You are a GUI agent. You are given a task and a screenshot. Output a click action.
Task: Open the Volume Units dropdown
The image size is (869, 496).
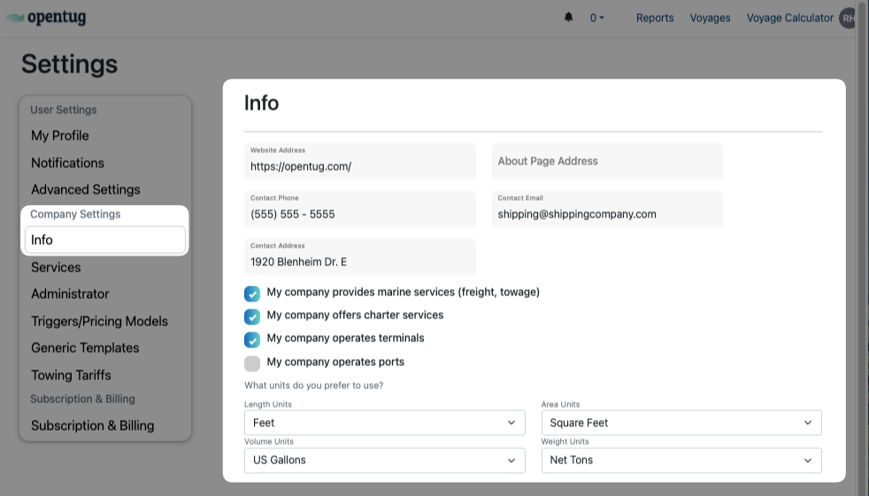tap(384, 460)
